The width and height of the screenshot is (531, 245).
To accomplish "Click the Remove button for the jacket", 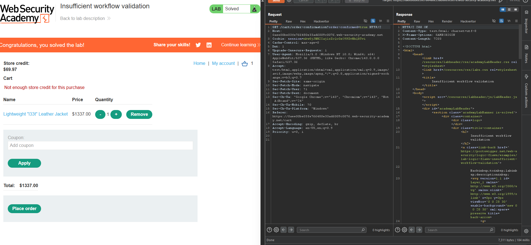I will [139, 114].
